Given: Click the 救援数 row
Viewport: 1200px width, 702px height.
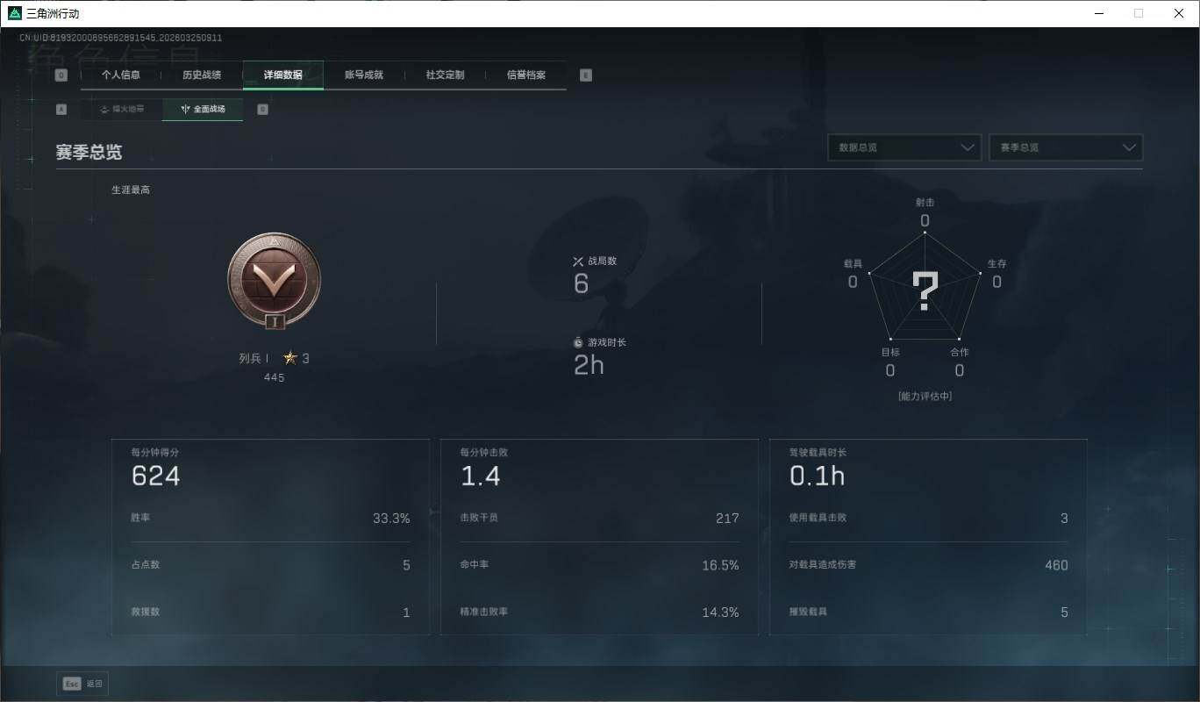Looking at the screenshot, I should [270, 612].
